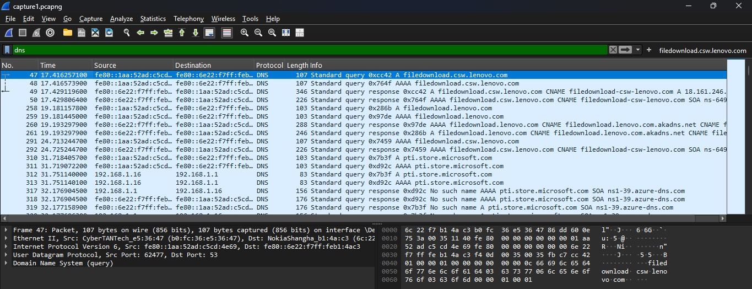Select packet 48 AAAA query 0x764f

[x=364, y=83]
